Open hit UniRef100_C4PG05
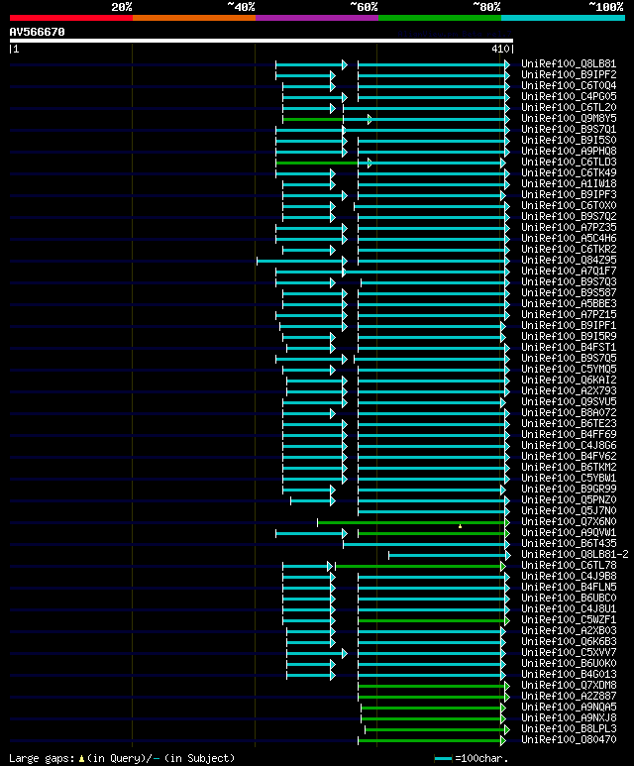The height and width of the screenshot is (766, 634). (569, 97)
